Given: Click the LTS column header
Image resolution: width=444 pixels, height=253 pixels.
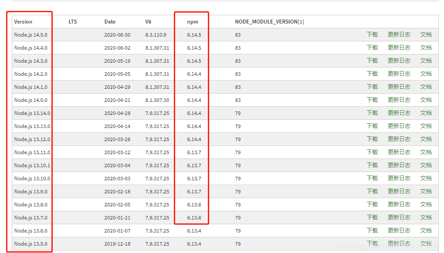Looking at the screenshot, I should click(x=73, y=21).
